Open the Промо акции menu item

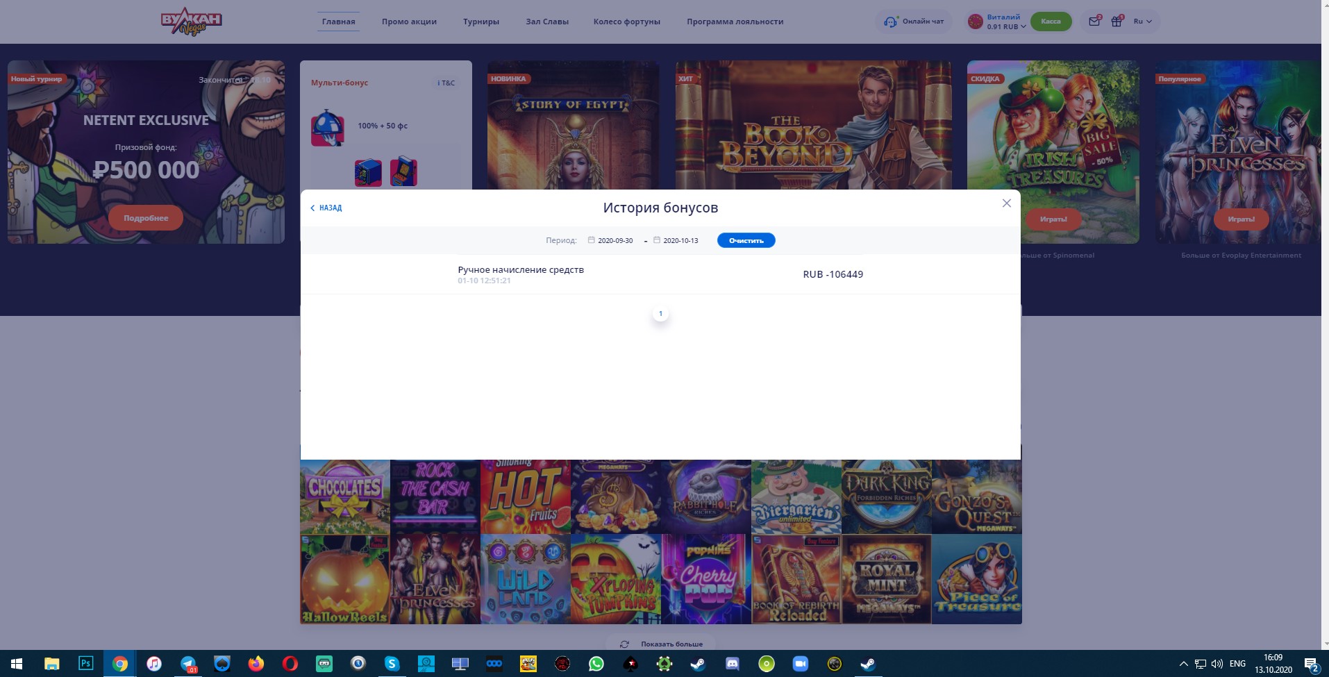(x=409, y=22)
